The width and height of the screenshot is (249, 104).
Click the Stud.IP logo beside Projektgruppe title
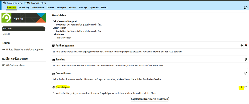pyautogui.click(x=4, y=3)
